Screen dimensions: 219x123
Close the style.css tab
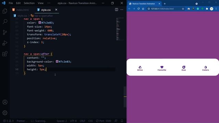tap(56, 10)
